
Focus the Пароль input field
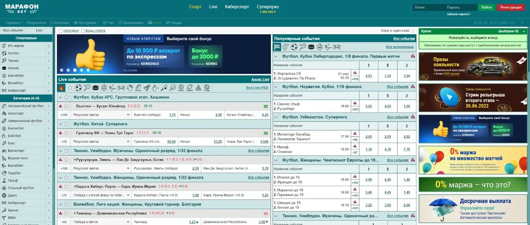point(461,7)
